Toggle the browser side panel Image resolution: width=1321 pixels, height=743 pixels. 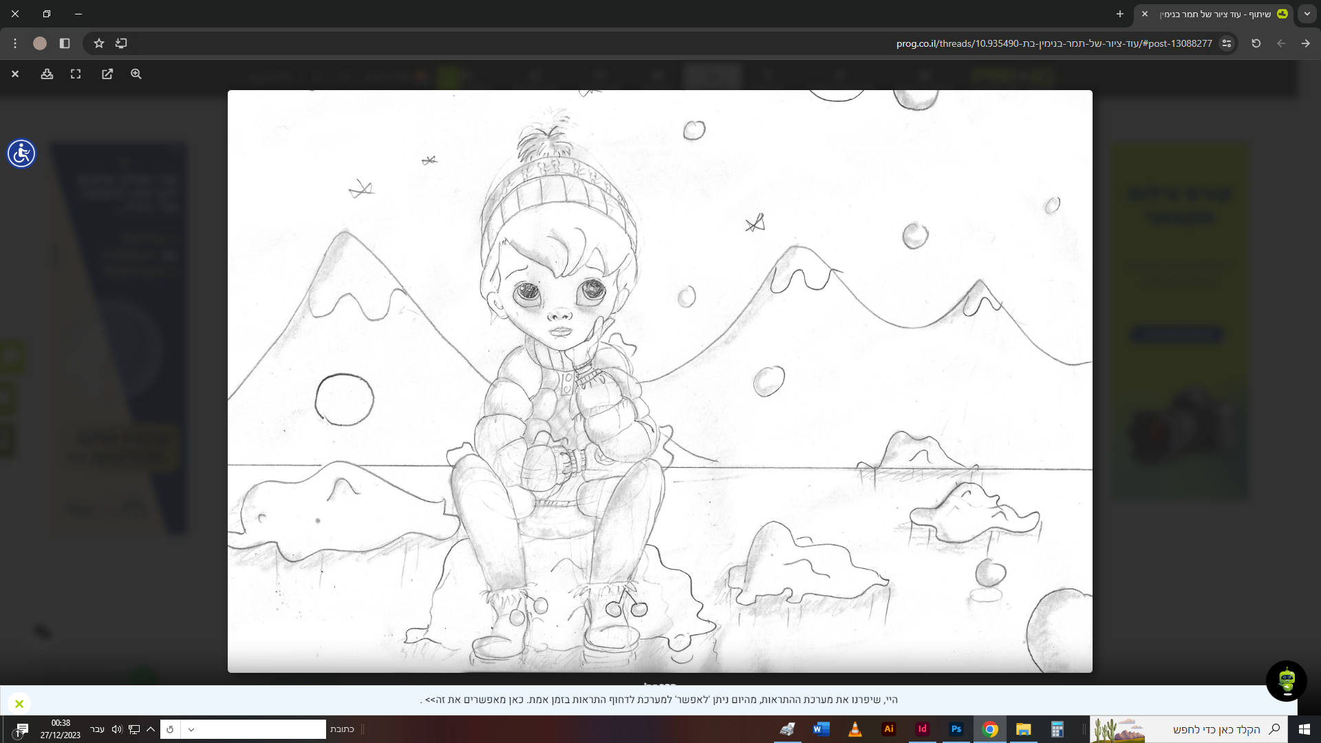[x=65, y=43]
